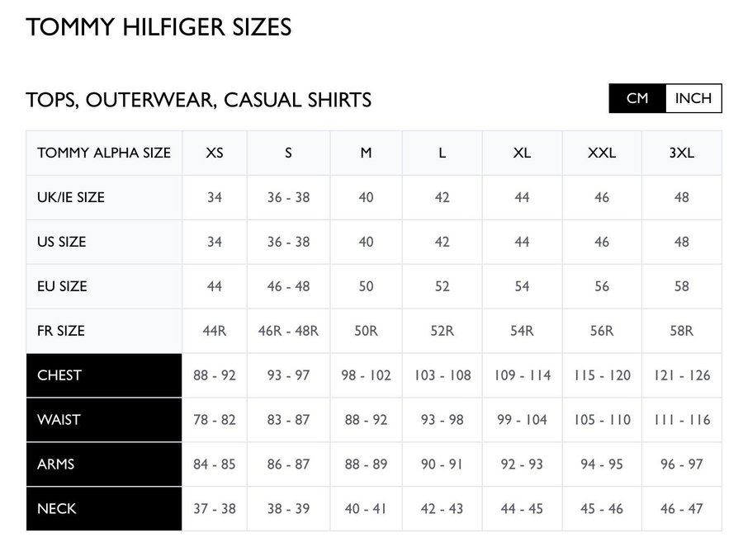The image size is (743, 542).
Task: Click the 3XL size column header
Action: tap(681, 153)
